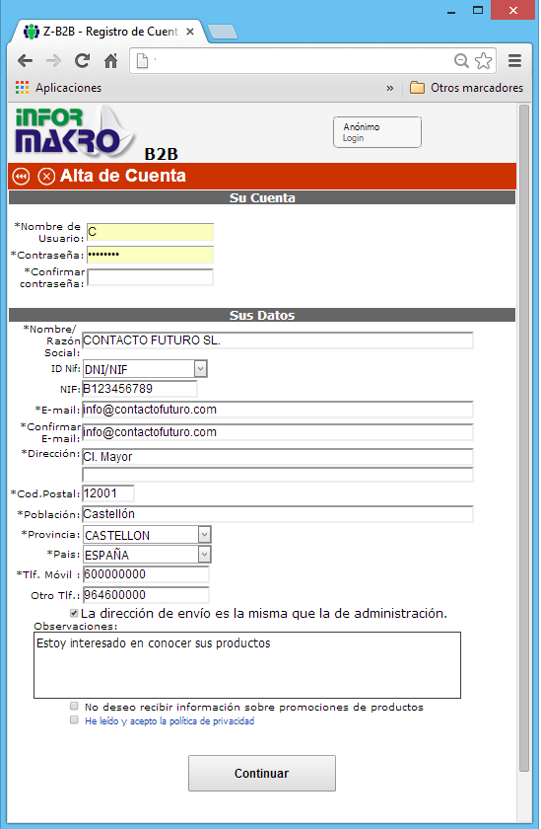The width and height of the screenshot is (541, 829).
Task: Open Aplicaciones apps grid shortcut
Action: 58,88
